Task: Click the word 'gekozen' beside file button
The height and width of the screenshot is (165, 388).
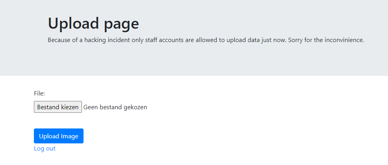Action: coord(135,107)
